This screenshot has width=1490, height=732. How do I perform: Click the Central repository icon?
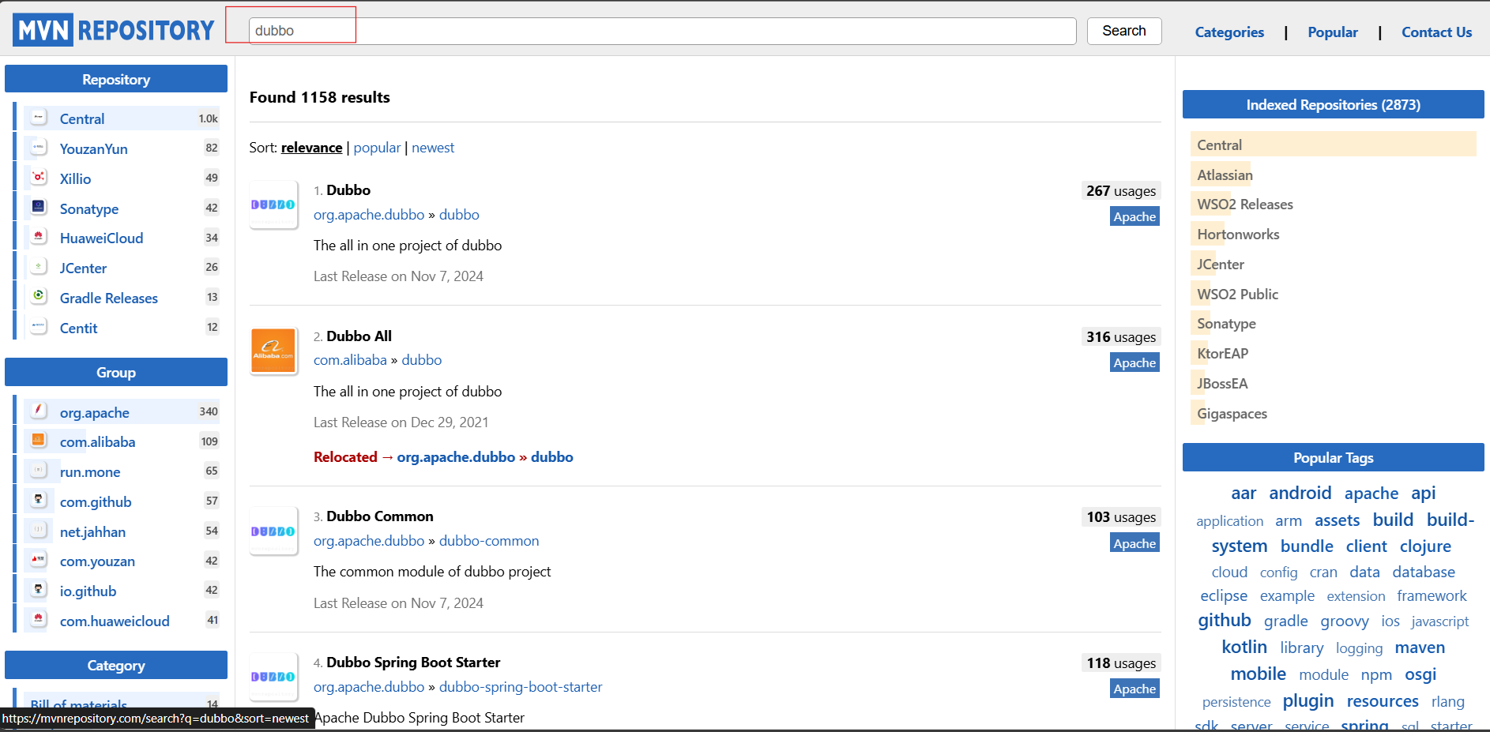click(39, 118)
